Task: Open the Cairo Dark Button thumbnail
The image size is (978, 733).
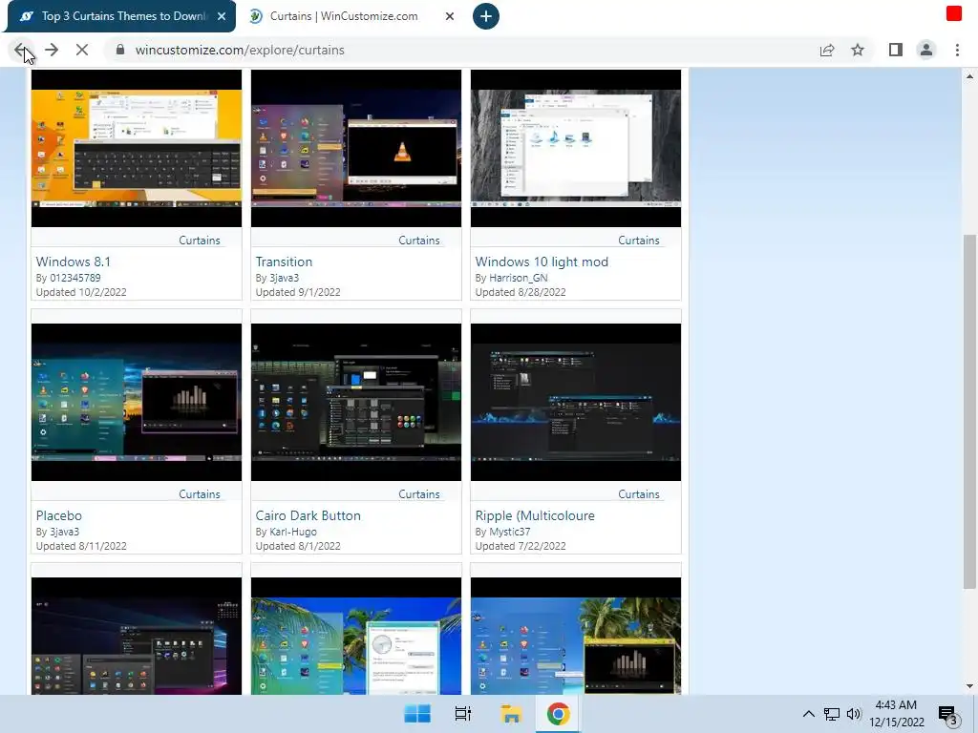Action: click(x=356, y=402)
